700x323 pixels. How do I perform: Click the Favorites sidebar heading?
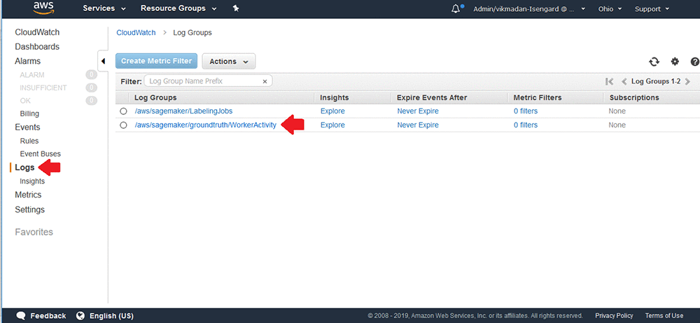click(x=34, y=232)
